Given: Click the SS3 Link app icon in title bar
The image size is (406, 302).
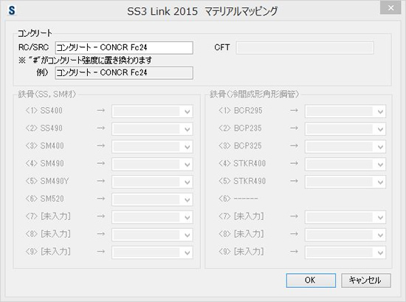Looking at the screenshot, I should pyautogui.click(x=12, y=10).
